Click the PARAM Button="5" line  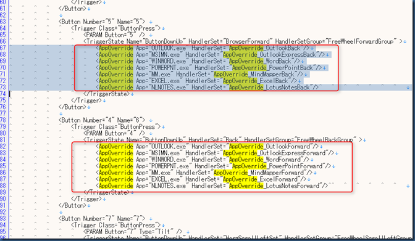point(114,35)
